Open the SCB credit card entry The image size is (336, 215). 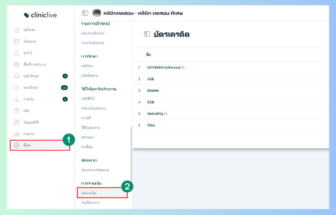150,102
